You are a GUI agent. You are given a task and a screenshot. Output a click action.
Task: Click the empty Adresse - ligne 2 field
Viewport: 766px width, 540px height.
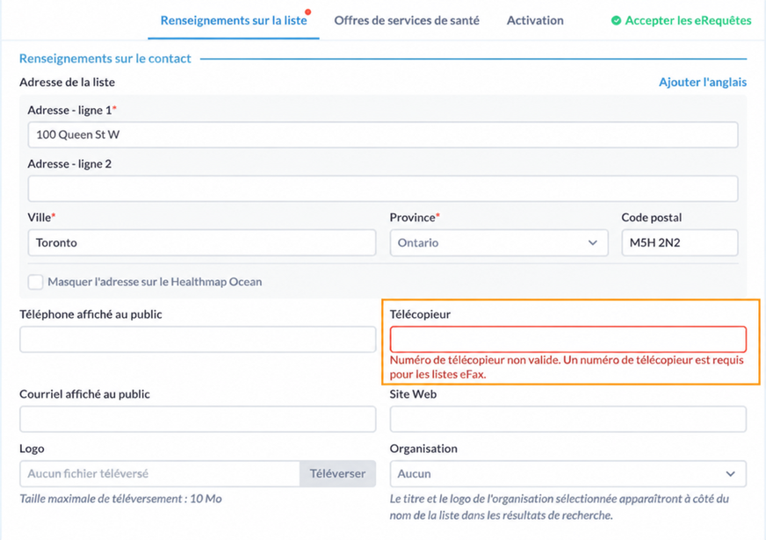[382, 189]
